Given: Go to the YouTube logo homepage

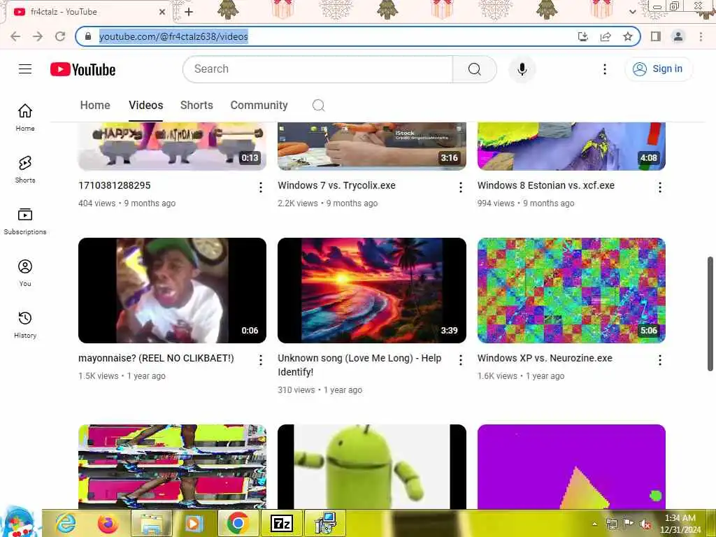Looking at the screenshot, I should pos(83,69).
